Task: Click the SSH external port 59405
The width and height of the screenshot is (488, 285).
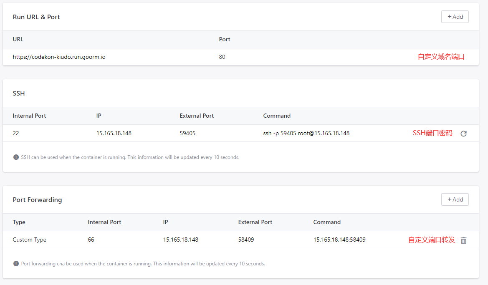Action: [x=187, y=134]
